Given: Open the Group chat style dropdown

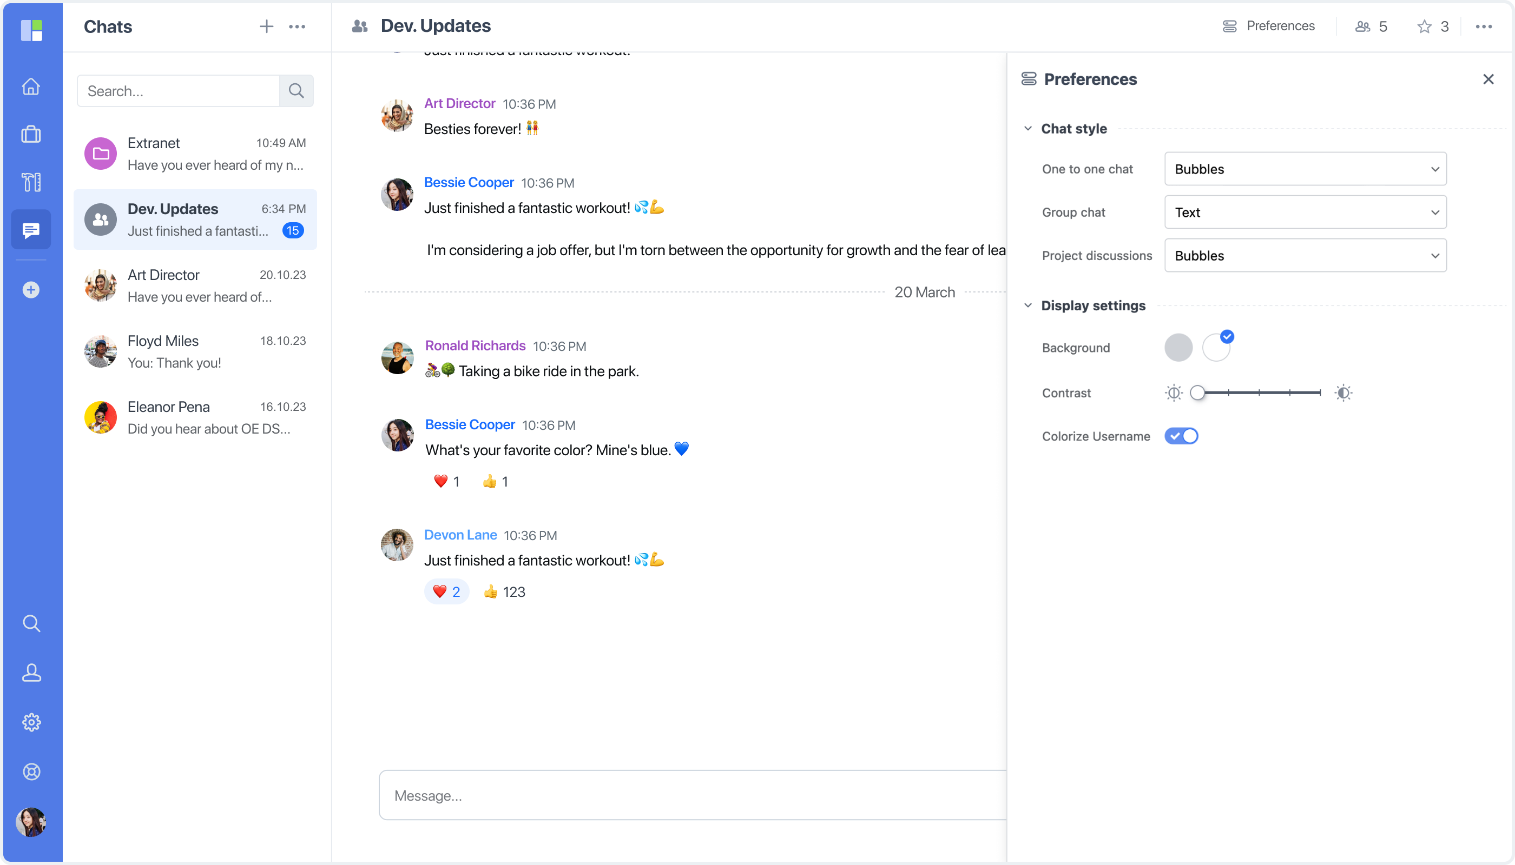Looking at the screenshot, I should pyautogui.click(x=1305, y=212).
